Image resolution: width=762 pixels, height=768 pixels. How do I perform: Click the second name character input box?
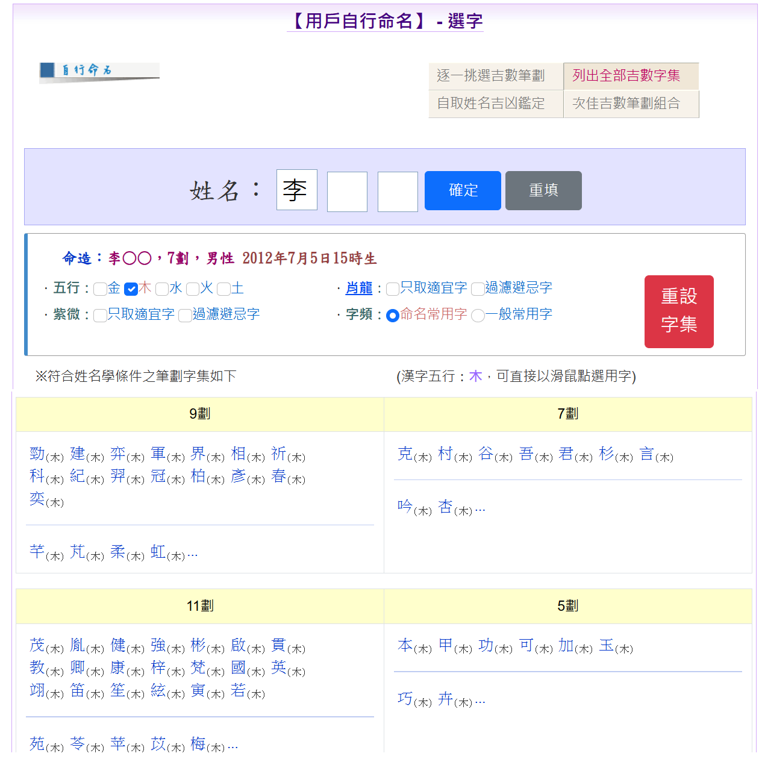pos(347,192)
